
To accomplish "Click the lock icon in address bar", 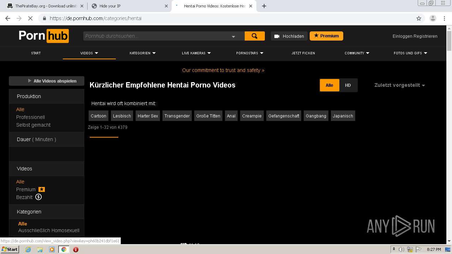I will click(44, 18).
